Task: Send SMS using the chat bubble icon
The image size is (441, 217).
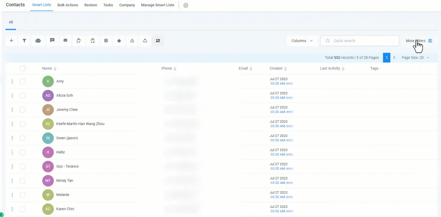Action: click(x=52, y=41)
